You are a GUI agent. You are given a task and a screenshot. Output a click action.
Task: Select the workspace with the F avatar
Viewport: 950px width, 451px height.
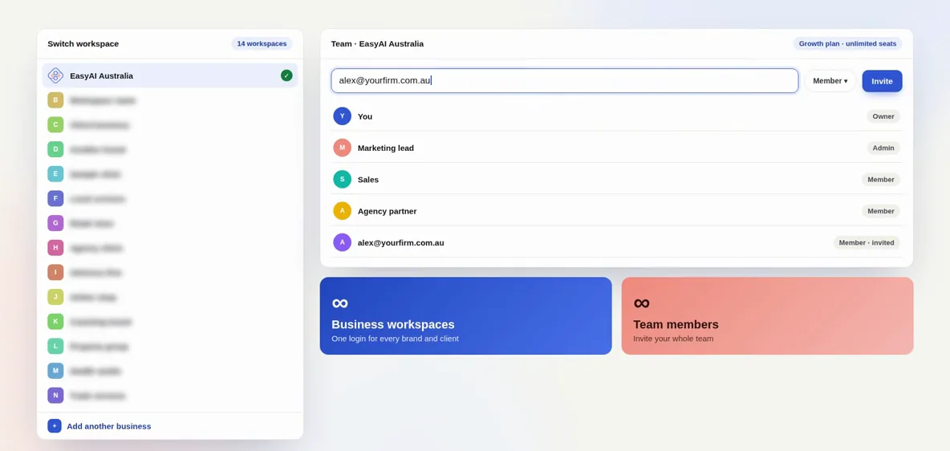(169, 198)
